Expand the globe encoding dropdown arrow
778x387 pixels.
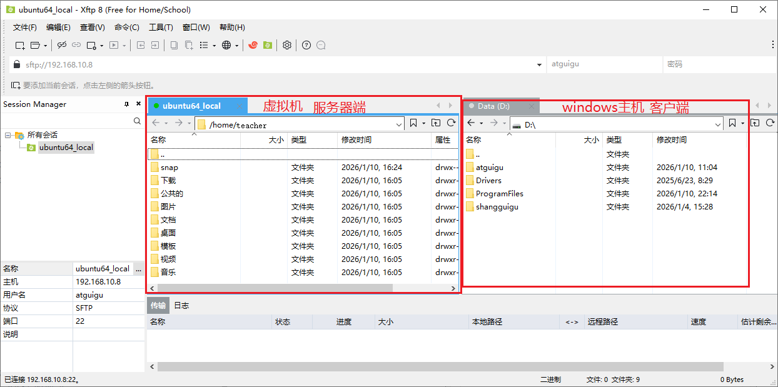coord(237,46)
